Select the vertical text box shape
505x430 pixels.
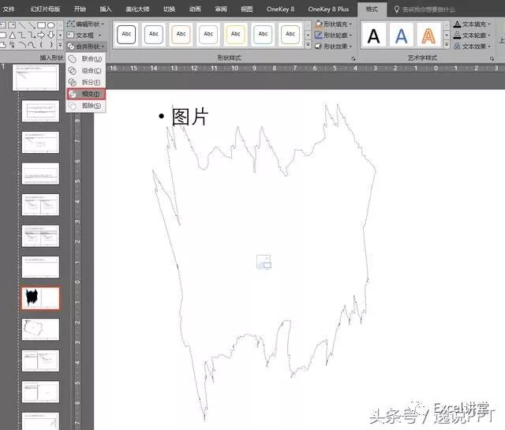tap(12, 25)
